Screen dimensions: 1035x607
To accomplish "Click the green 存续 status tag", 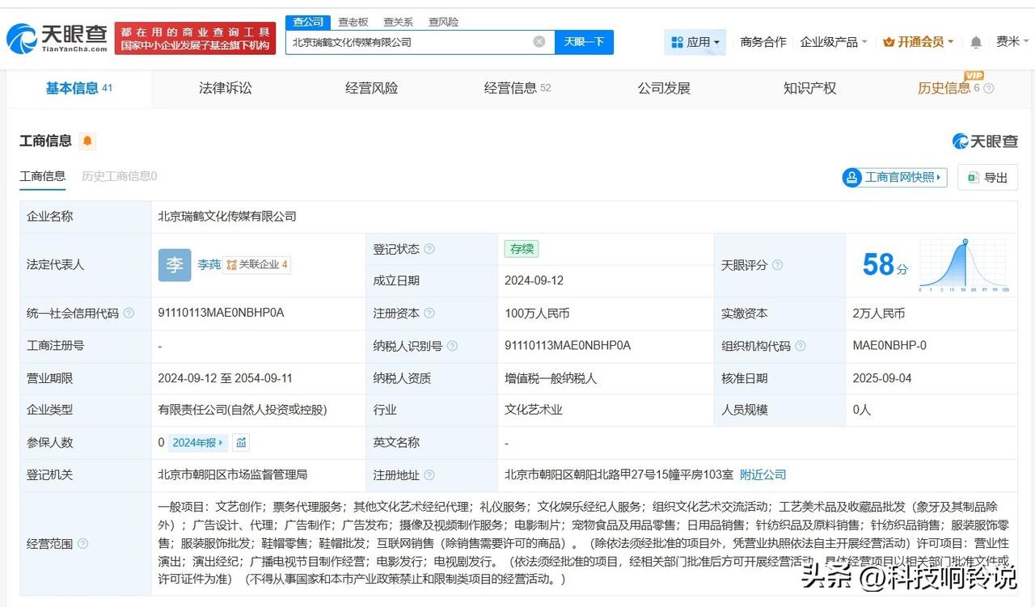I will 522,249.
